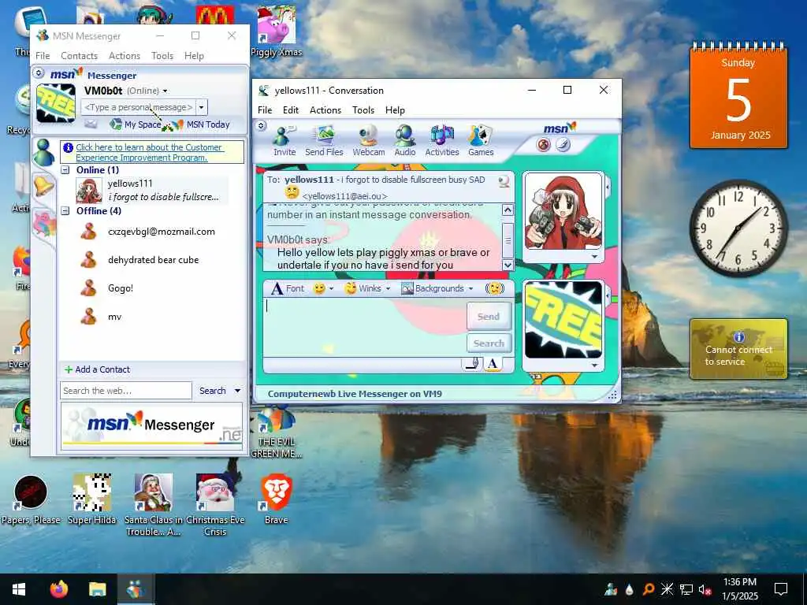This screenshot has width=807, height=605.
Task: Click Add a Contact
Action: pos(97,369)
